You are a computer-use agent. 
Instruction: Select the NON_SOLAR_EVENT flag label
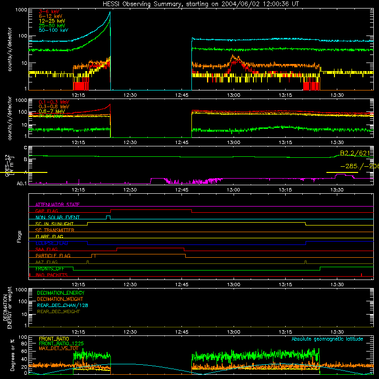pyautogui.click(x=57, y=217)
